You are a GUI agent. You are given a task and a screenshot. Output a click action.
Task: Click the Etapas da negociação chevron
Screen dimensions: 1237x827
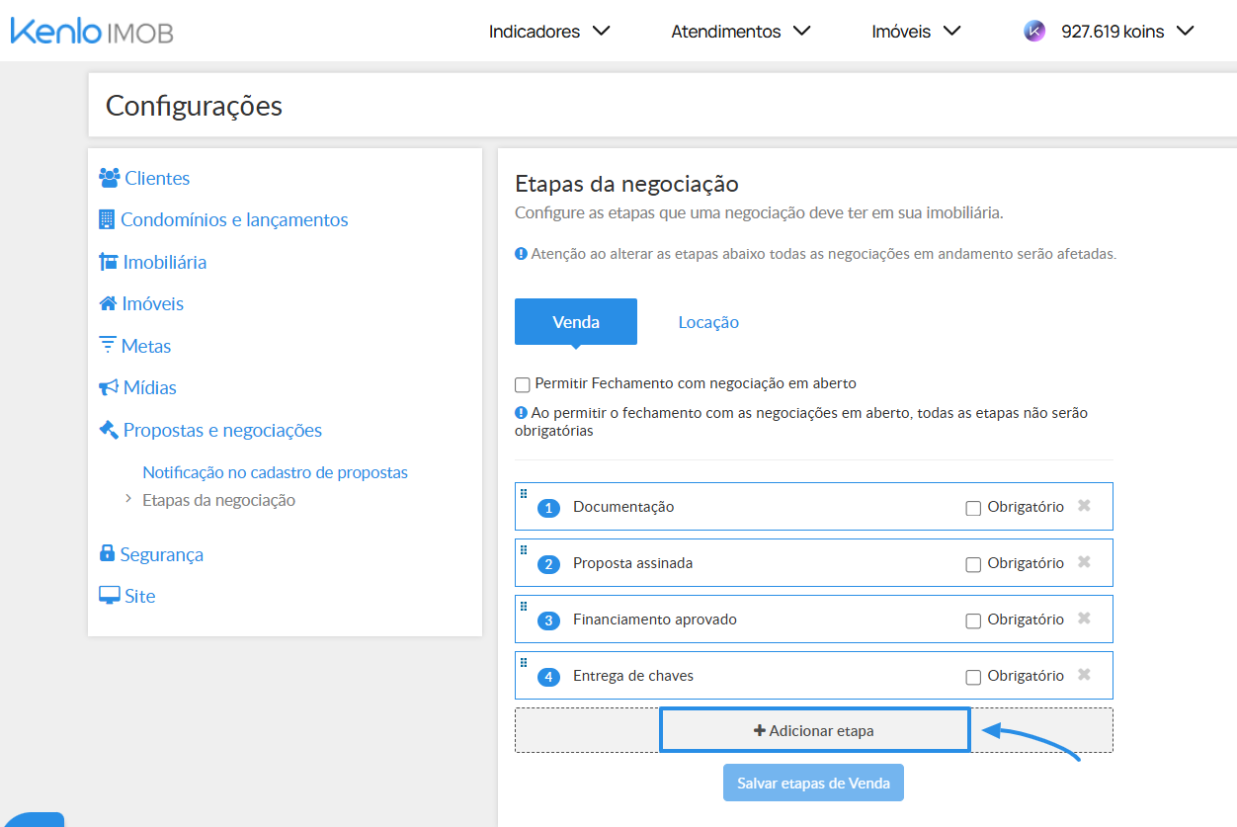[128, 499]
